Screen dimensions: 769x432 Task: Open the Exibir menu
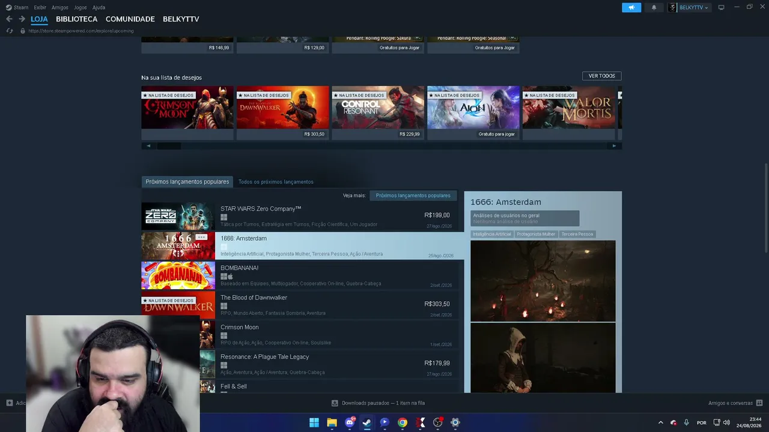click(40, 7)
